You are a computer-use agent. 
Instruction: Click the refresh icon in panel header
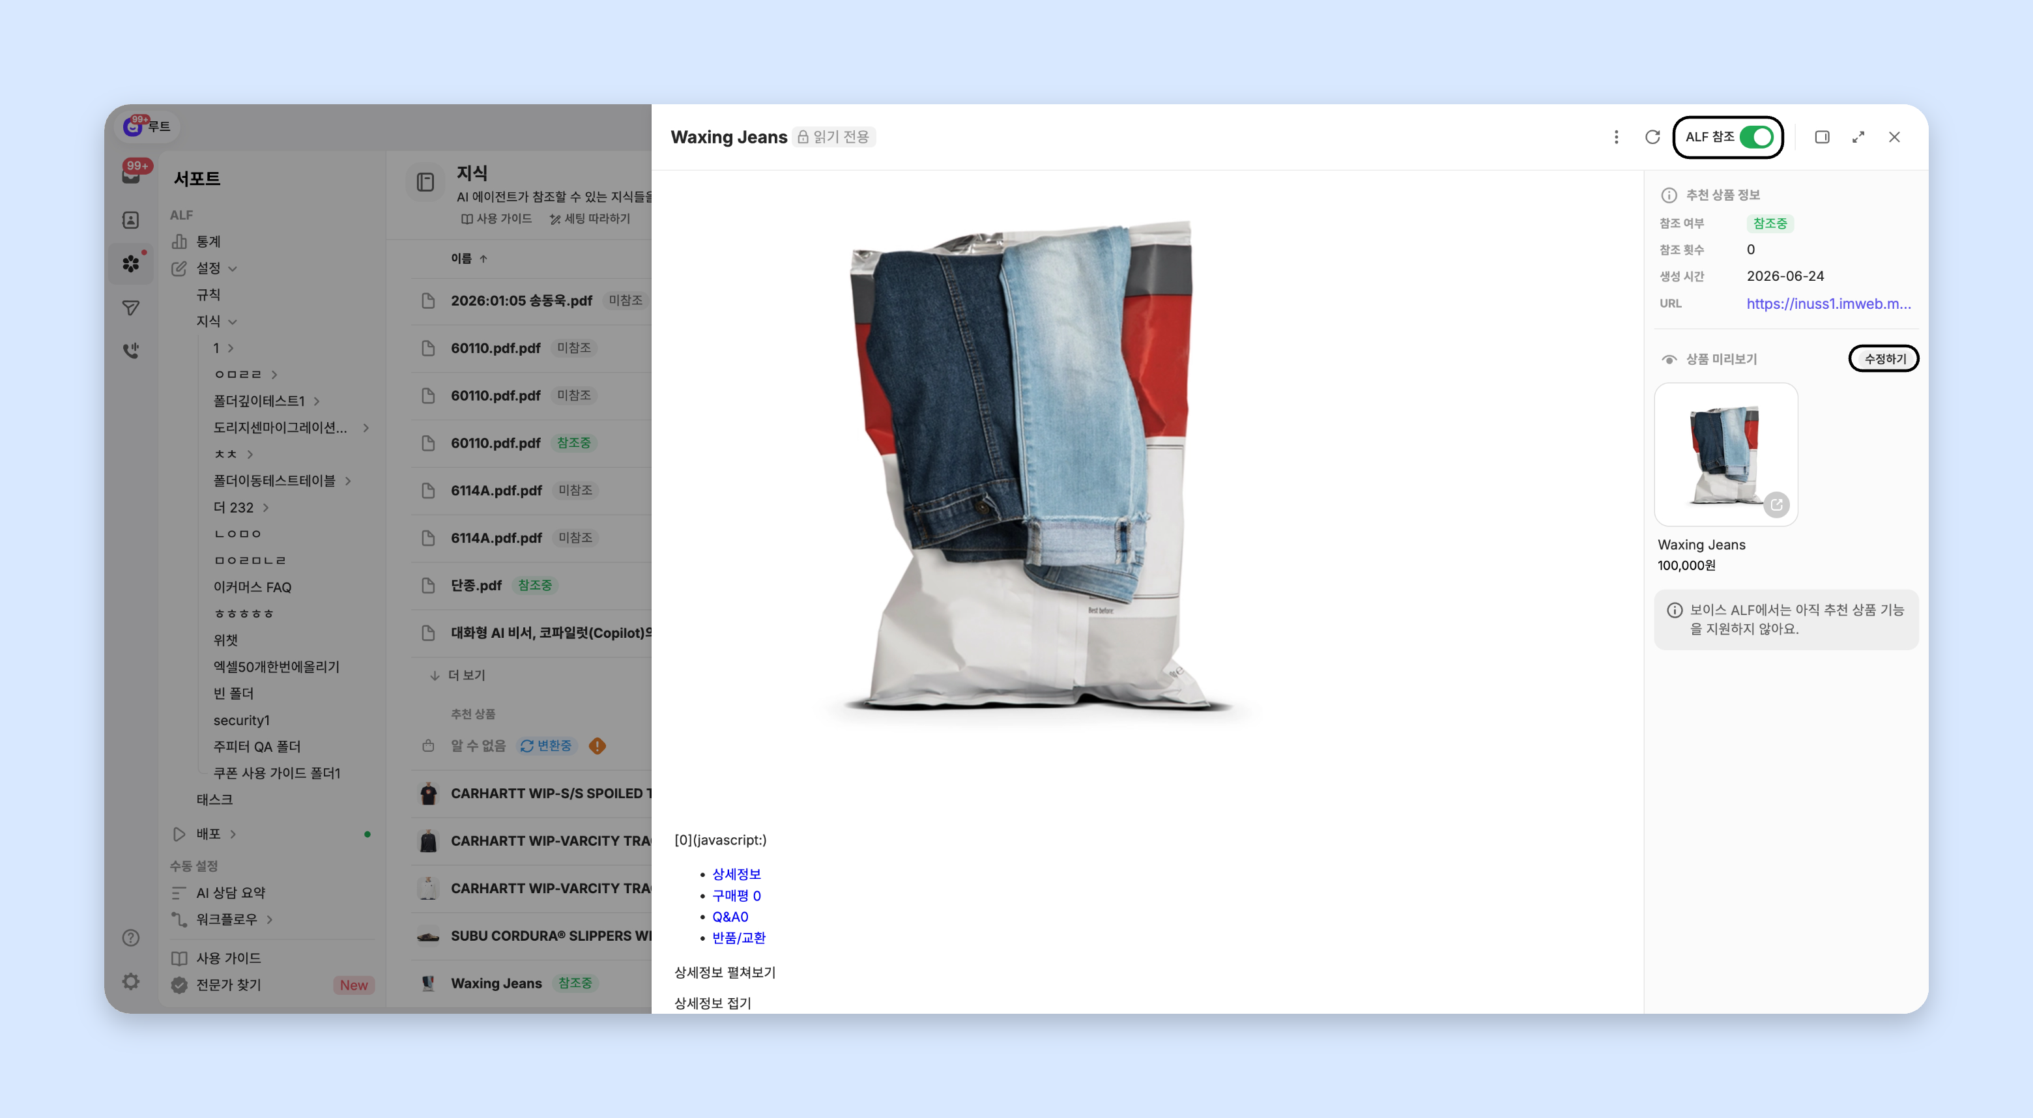pyautogui.click(x=1652, y=137)
